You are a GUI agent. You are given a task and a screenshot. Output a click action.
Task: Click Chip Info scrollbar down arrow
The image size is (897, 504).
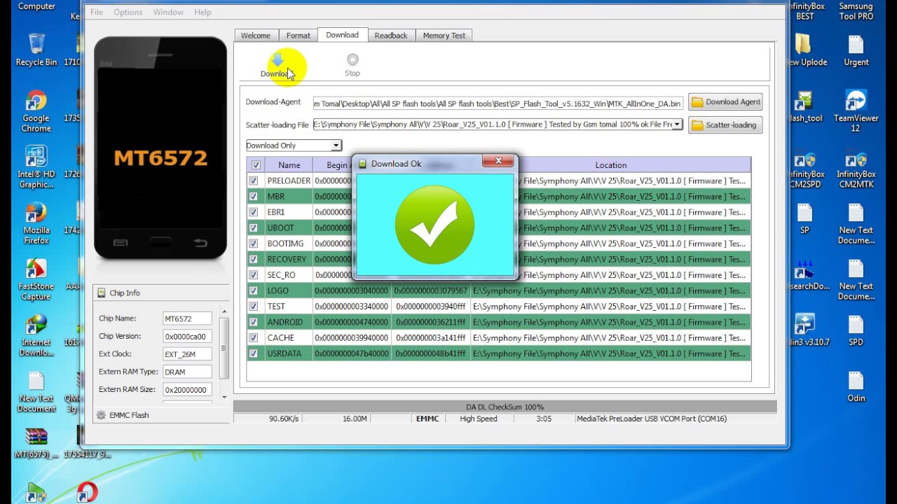pyautogui.click(x=224, y=398)
